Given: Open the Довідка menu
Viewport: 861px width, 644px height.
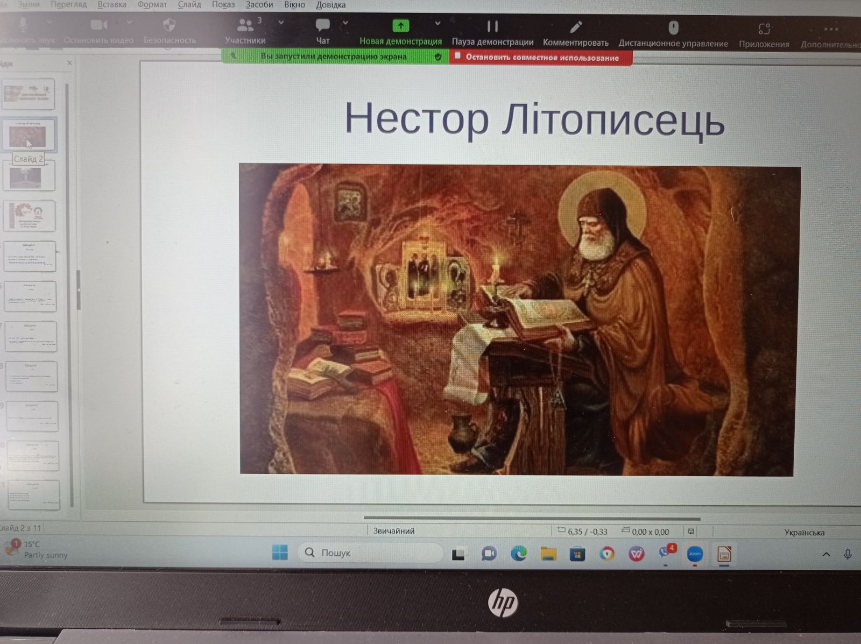Looking at the screenshot, I should click(x=330, y=4).
